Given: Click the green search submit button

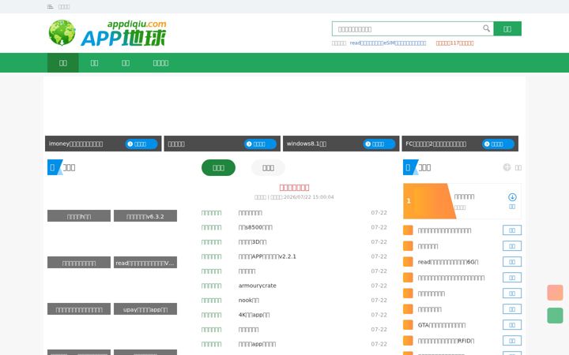Looking at the screenshot, I should coord(507,29).
